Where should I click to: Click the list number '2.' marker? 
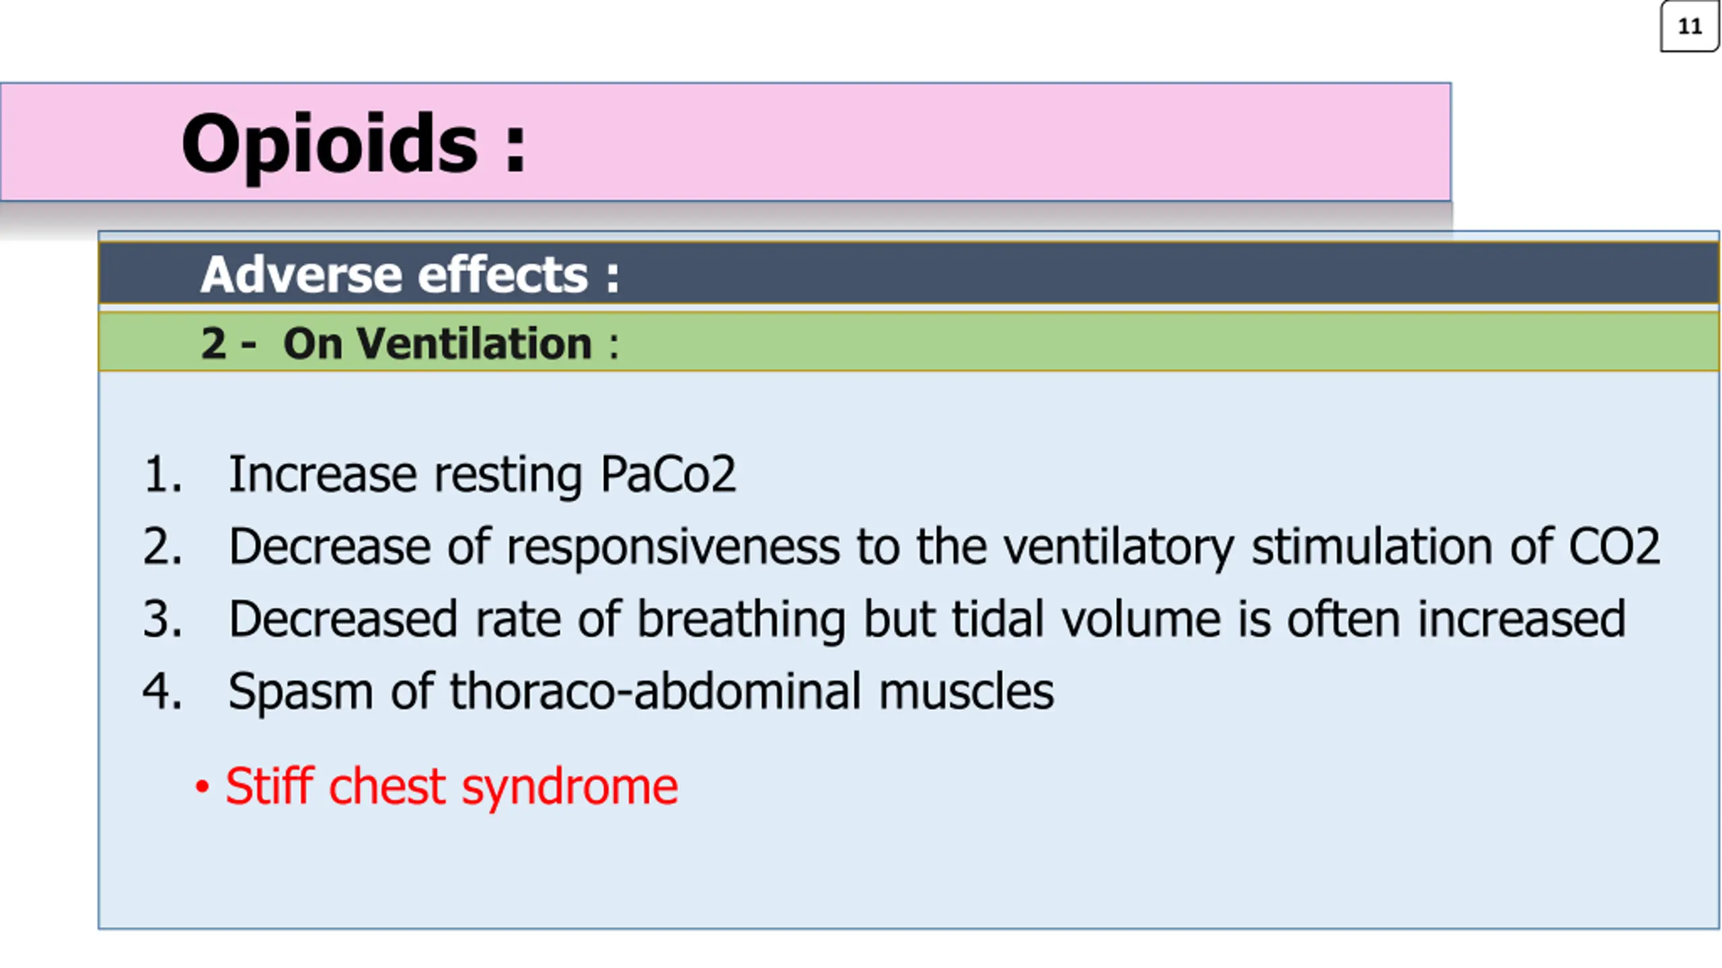click(162, 547)
